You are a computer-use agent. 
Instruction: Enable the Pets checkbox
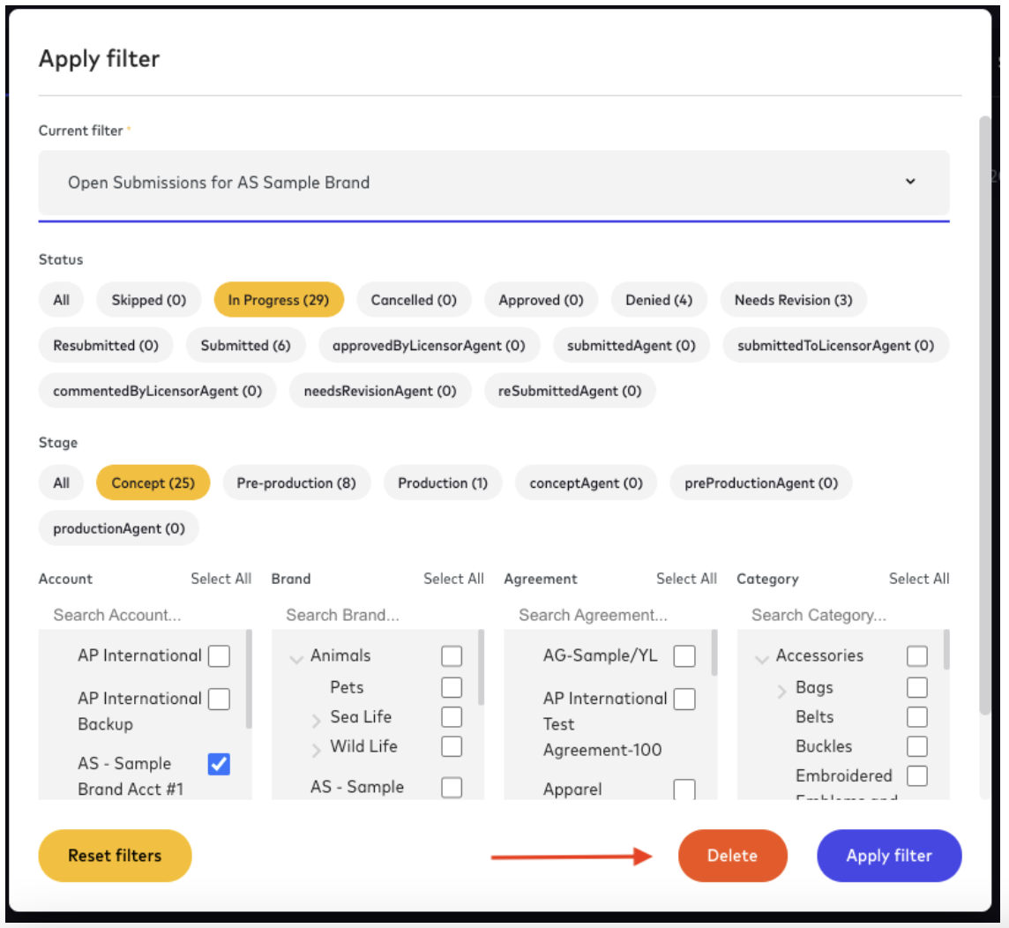pos(452,687)
